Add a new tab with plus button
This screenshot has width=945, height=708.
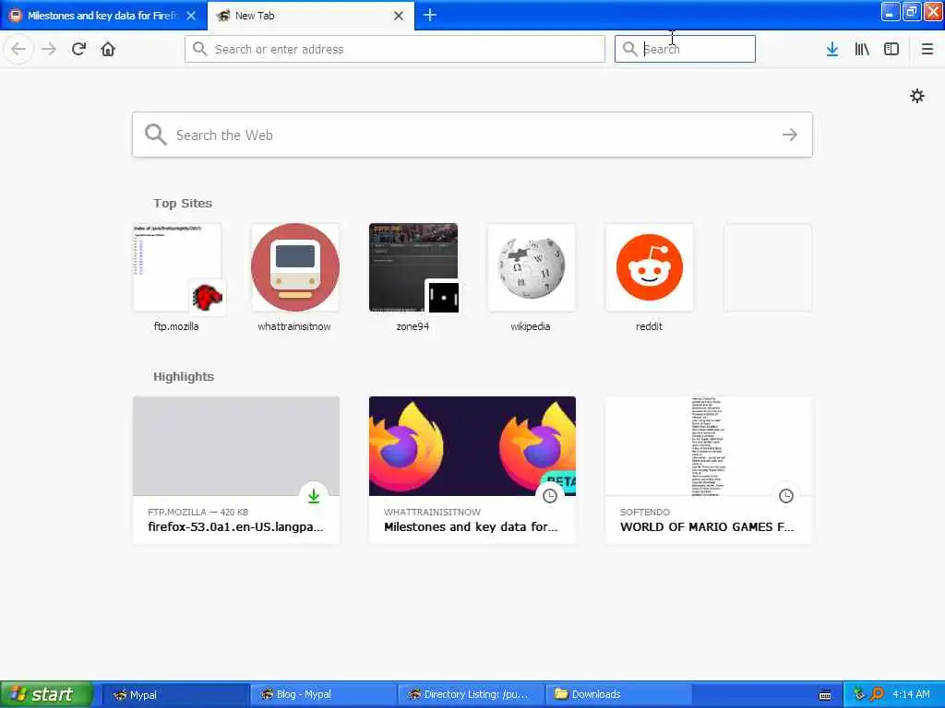tap(430, 16)
